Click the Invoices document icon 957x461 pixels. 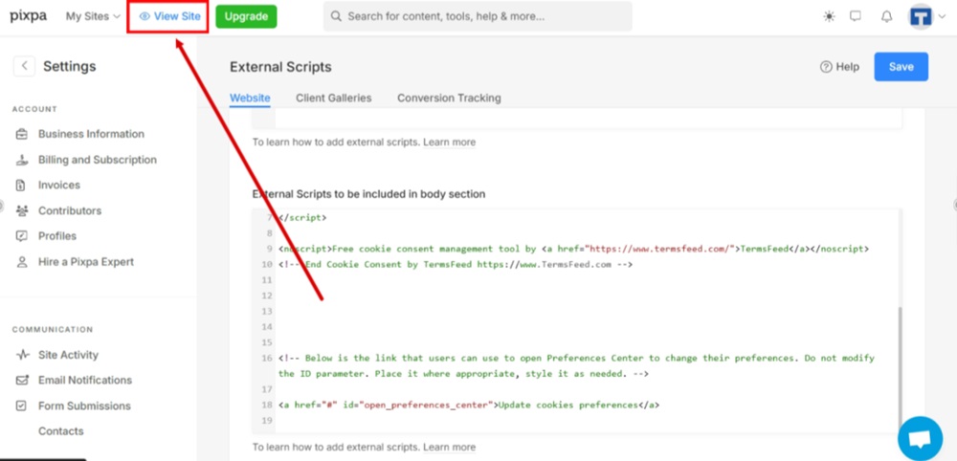point(22,186)
